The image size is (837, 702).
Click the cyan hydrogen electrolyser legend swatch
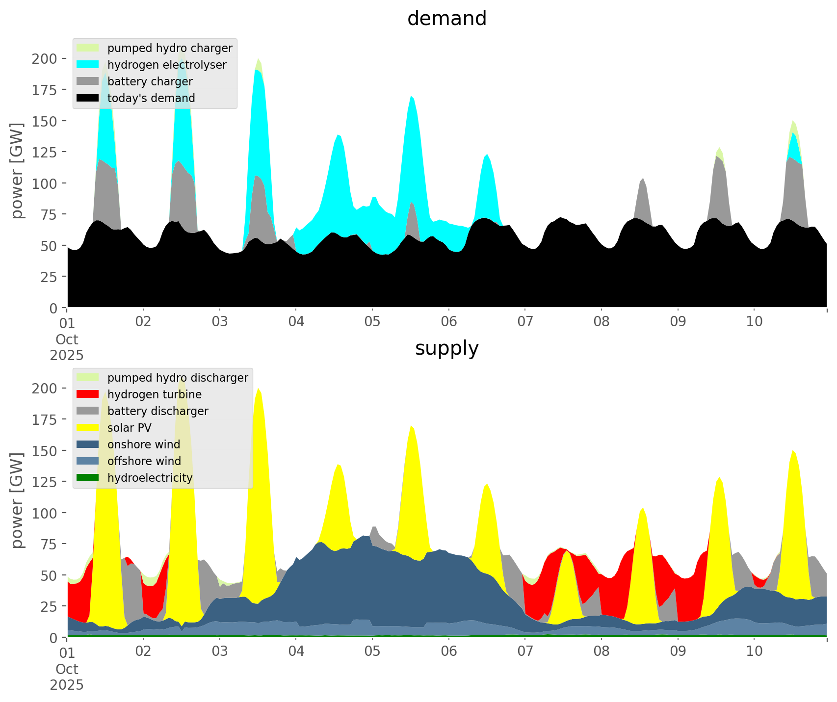[x=88, y=65]
